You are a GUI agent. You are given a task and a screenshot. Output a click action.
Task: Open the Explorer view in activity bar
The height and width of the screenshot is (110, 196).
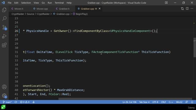[x=4, y=10]
